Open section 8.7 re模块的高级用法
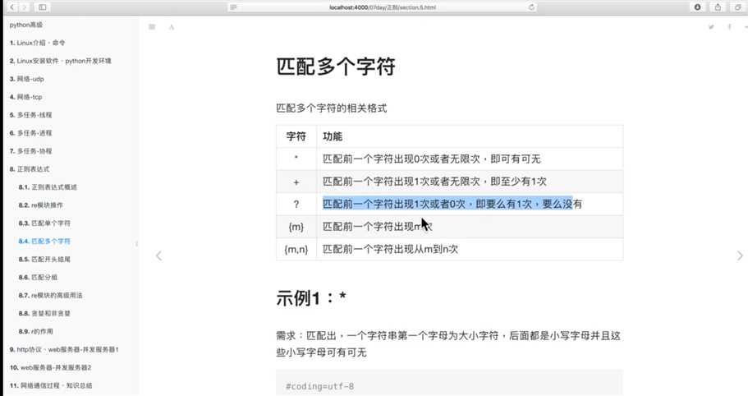The width and height of the screenshot is (748, 396). point(50,295)
